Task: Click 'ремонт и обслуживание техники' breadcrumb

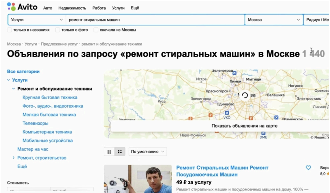Action: (112, 44)
